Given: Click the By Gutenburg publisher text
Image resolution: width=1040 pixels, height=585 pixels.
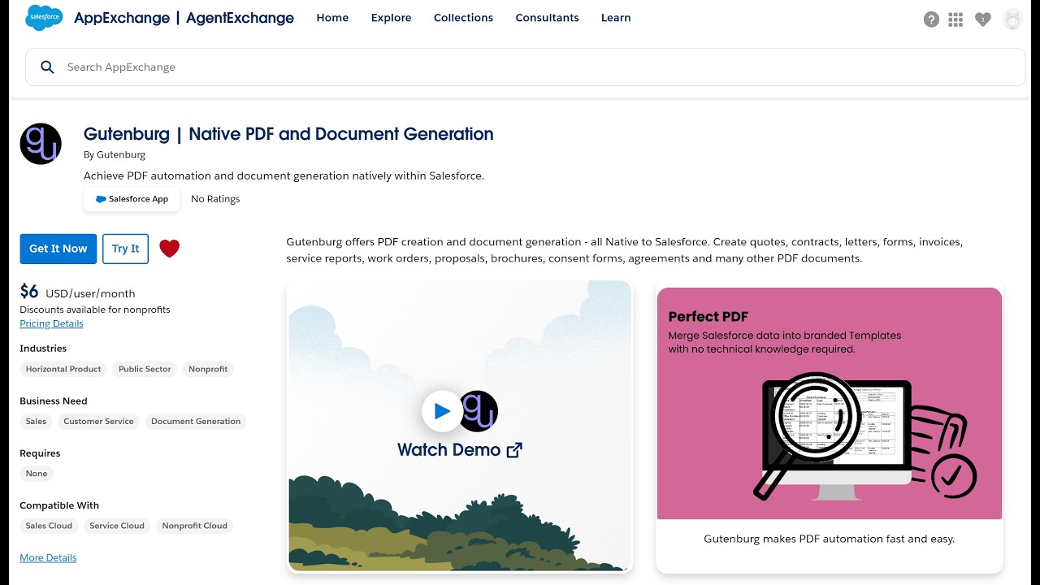Looking at the screenshot, I should tap(115, 154).
